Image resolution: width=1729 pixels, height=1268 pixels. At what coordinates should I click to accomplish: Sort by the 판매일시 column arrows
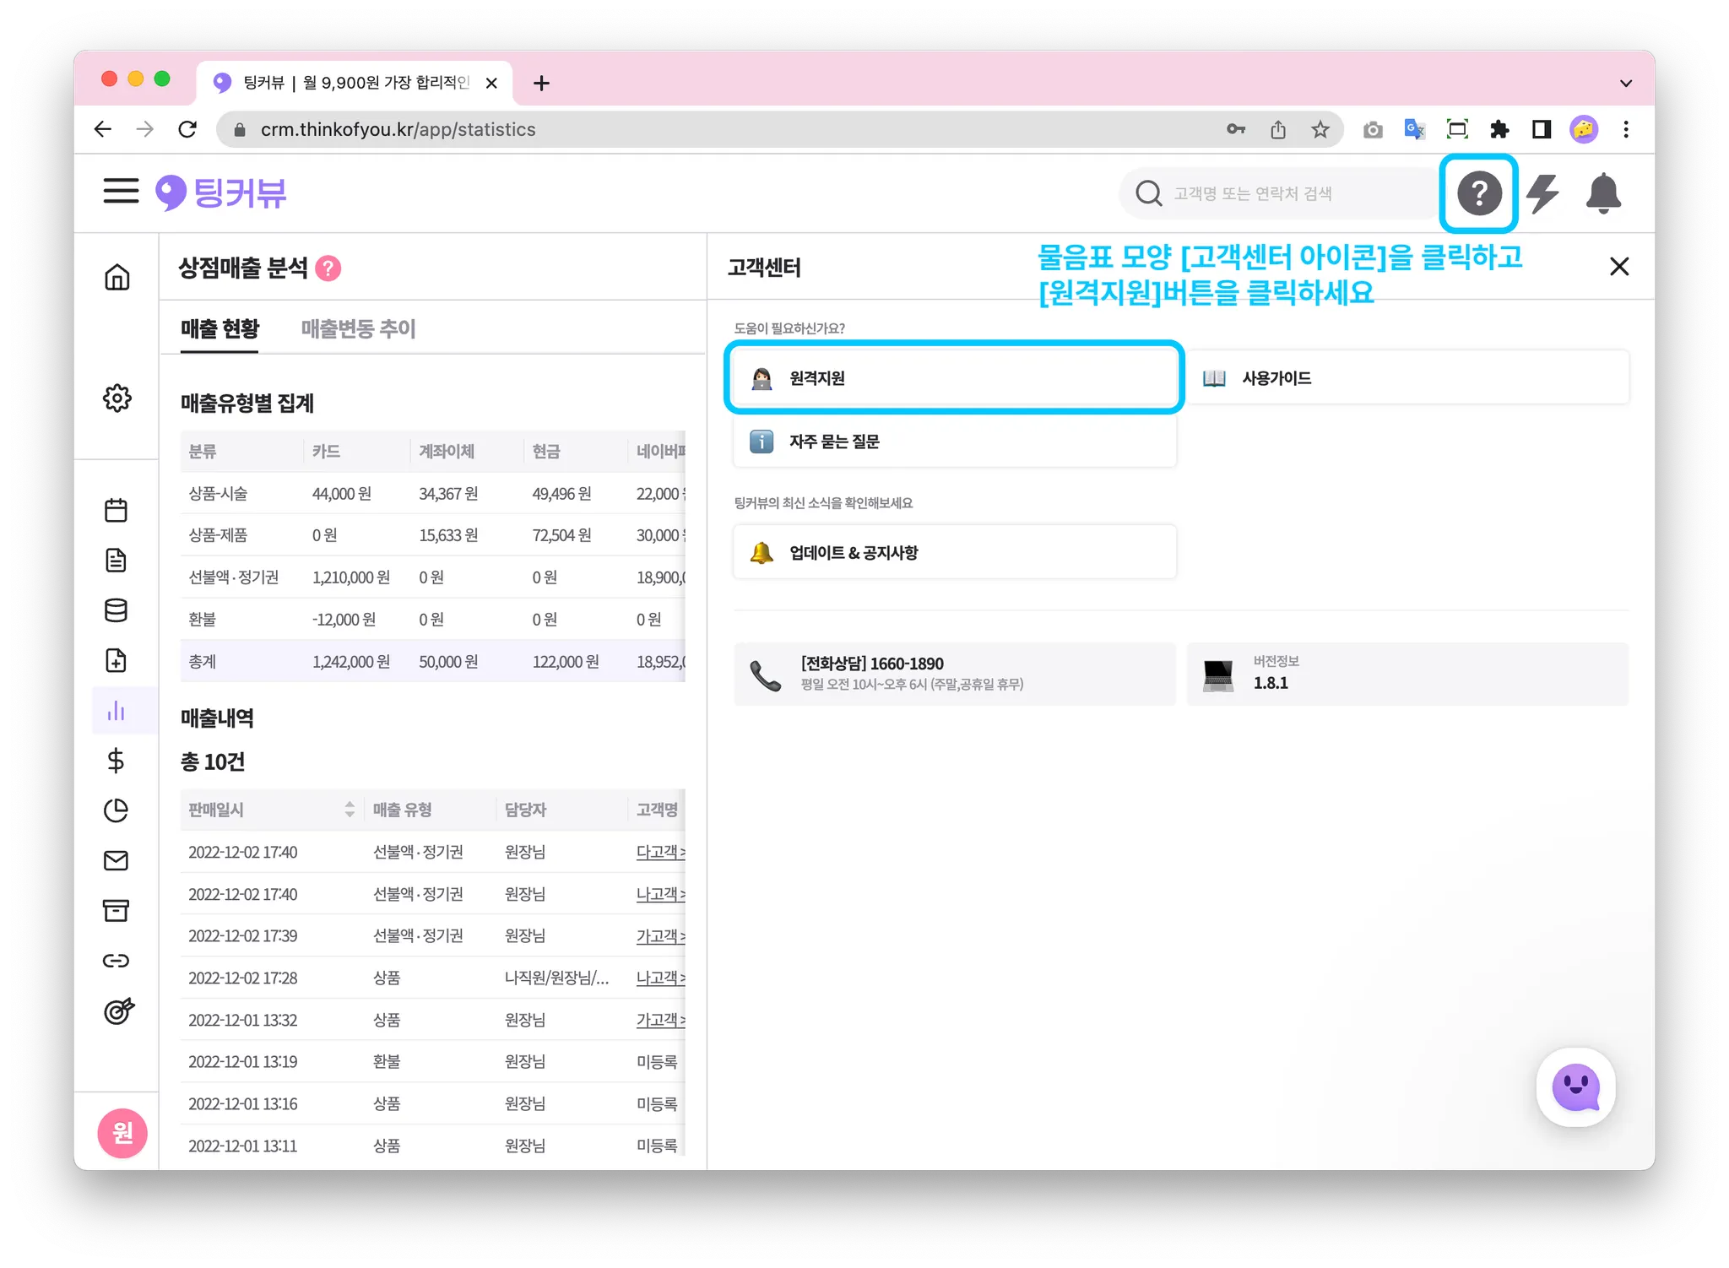[350, 810]
